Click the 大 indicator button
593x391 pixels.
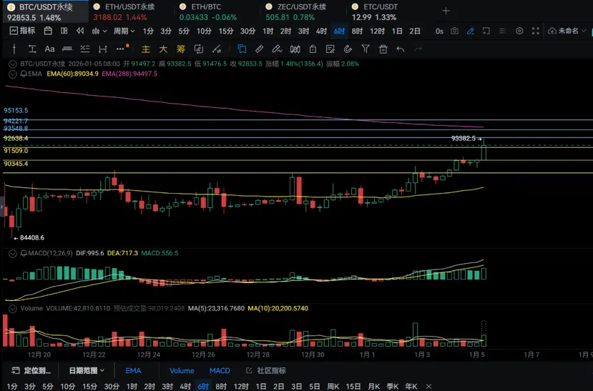[163, 49]
